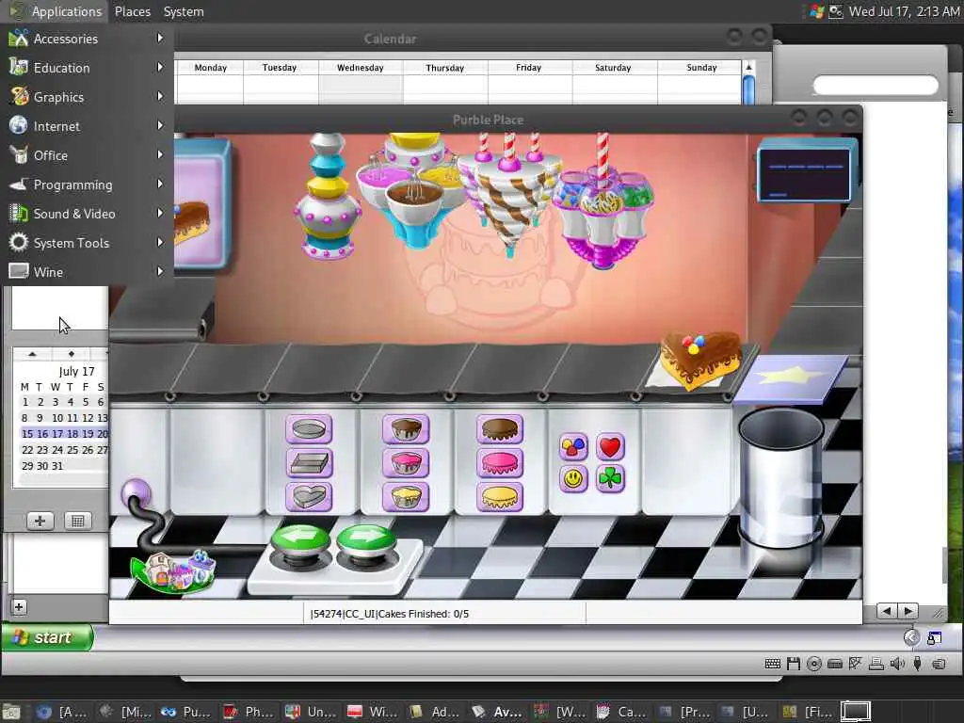This screenshot has height=723, width=964.
Task: Expand the Education submenu
Action: [86, 68]
